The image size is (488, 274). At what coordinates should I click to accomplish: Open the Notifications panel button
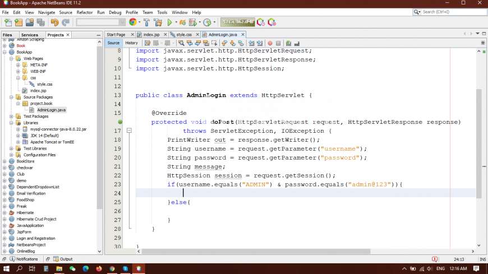(24, 259)
